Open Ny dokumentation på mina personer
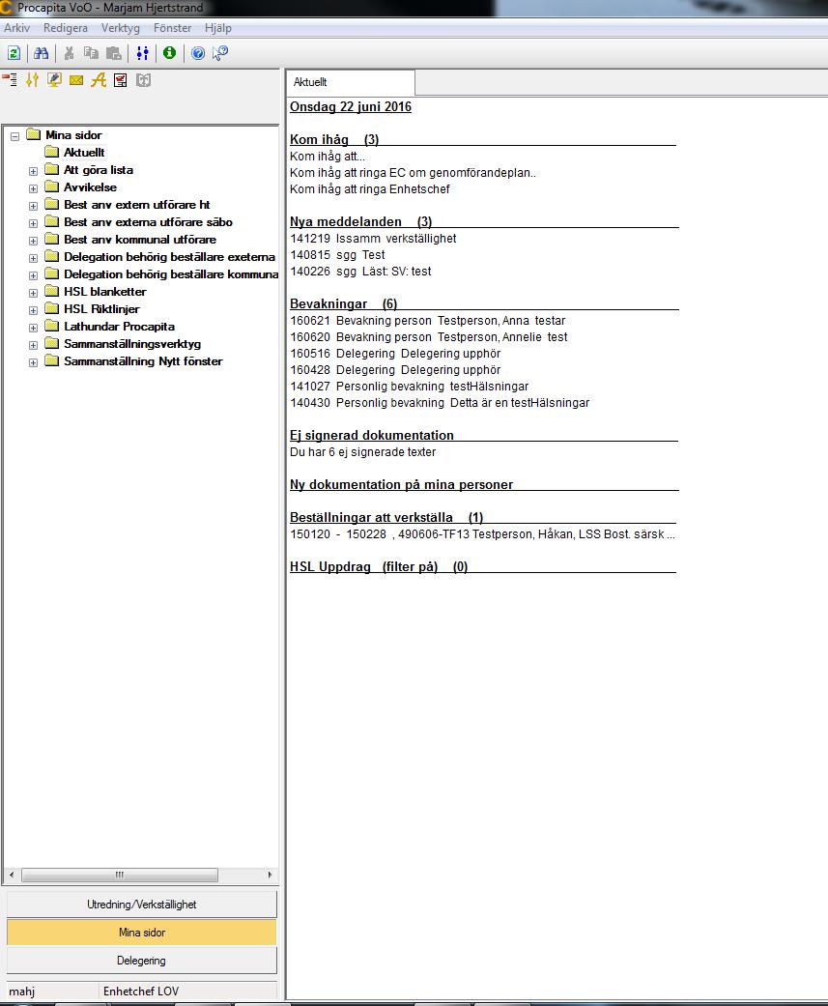828x1006 pixels. (401, 484)
